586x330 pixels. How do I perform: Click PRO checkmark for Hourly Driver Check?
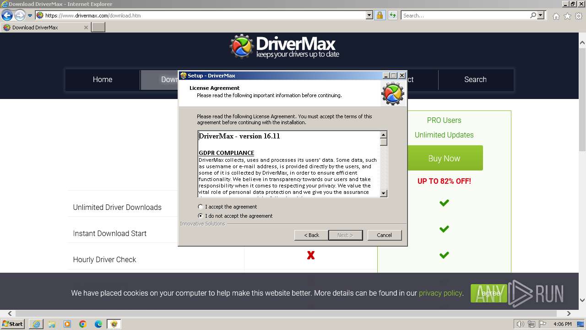(x=444, y=255)
